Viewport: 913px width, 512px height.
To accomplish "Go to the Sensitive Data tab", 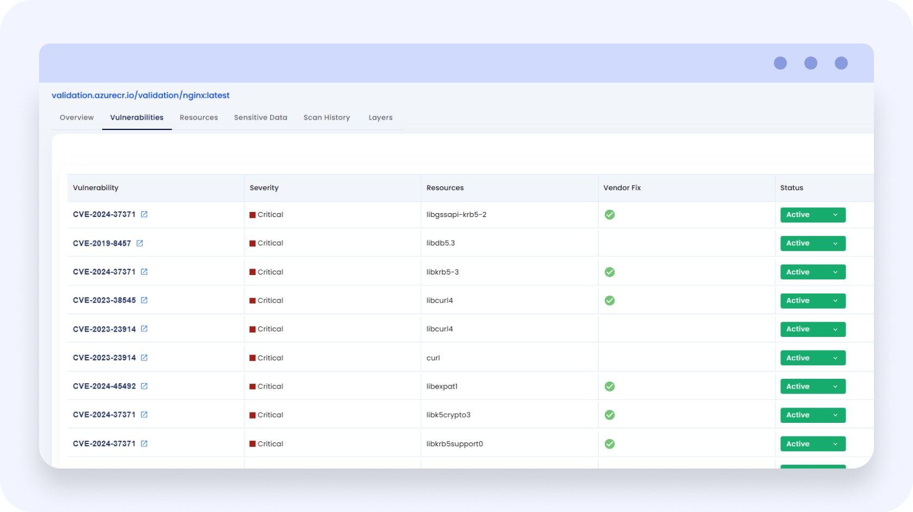I will (x=260, y=117).
